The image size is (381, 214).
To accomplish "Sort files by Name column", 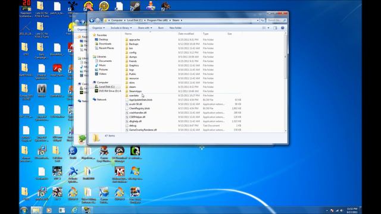I will click(x=129, y=34).
